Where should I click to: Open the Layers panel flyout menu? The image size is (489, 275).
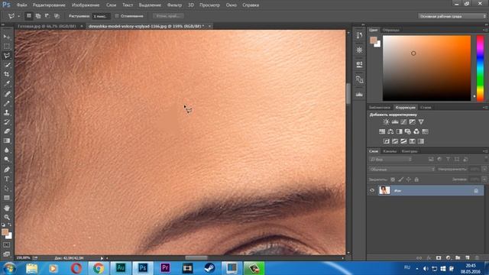(486, 151)
